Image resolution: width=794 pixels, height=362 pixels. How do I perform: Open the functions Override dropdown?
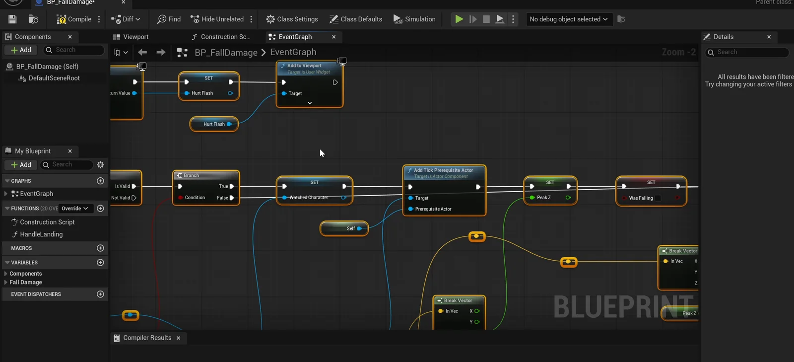pyautogui.click(x=75, y=209)
